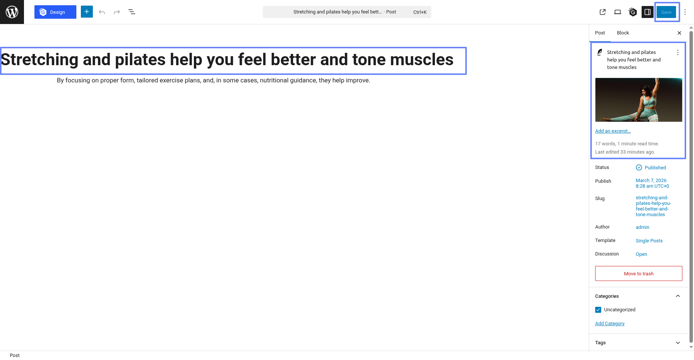Image resolution: width=694 pixels, height=360 pixels.
Task: Open the device preview laptop icon
Action: click(x=618, y=12)
